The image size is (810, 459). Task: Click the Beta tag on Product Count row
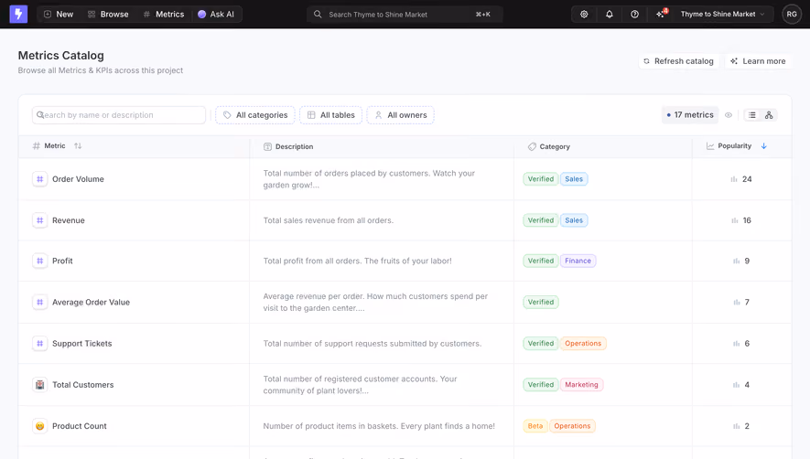(x=535, y=426)
